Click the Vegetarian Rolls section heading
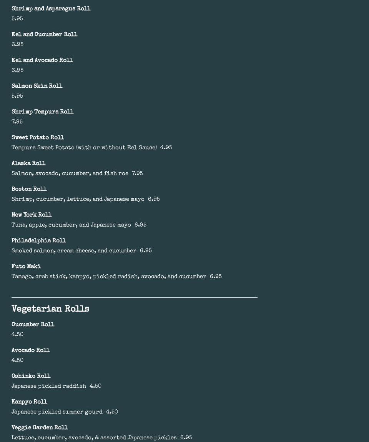 point(50,309)
